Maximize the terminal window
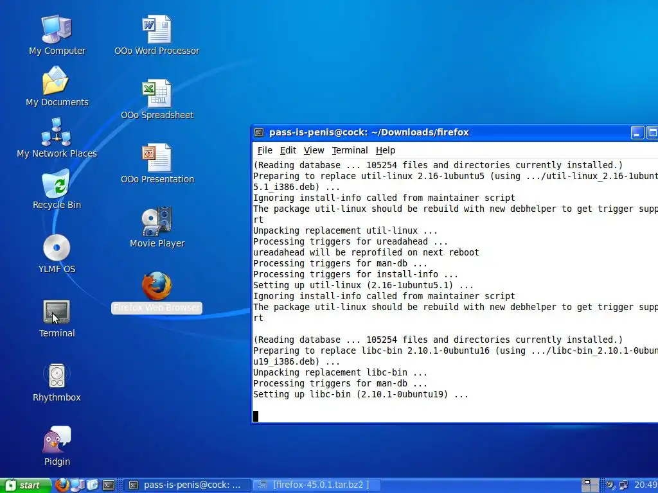The height and width of the screenshot is (493, 658). (x=652, y=133)
